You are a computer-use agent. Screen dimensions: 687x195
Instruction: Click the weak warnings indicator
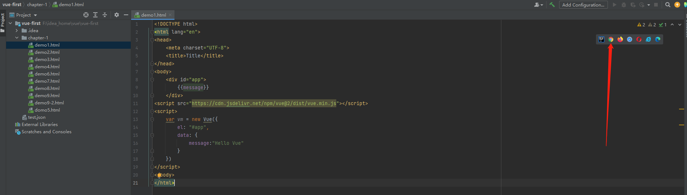[652, 25]
